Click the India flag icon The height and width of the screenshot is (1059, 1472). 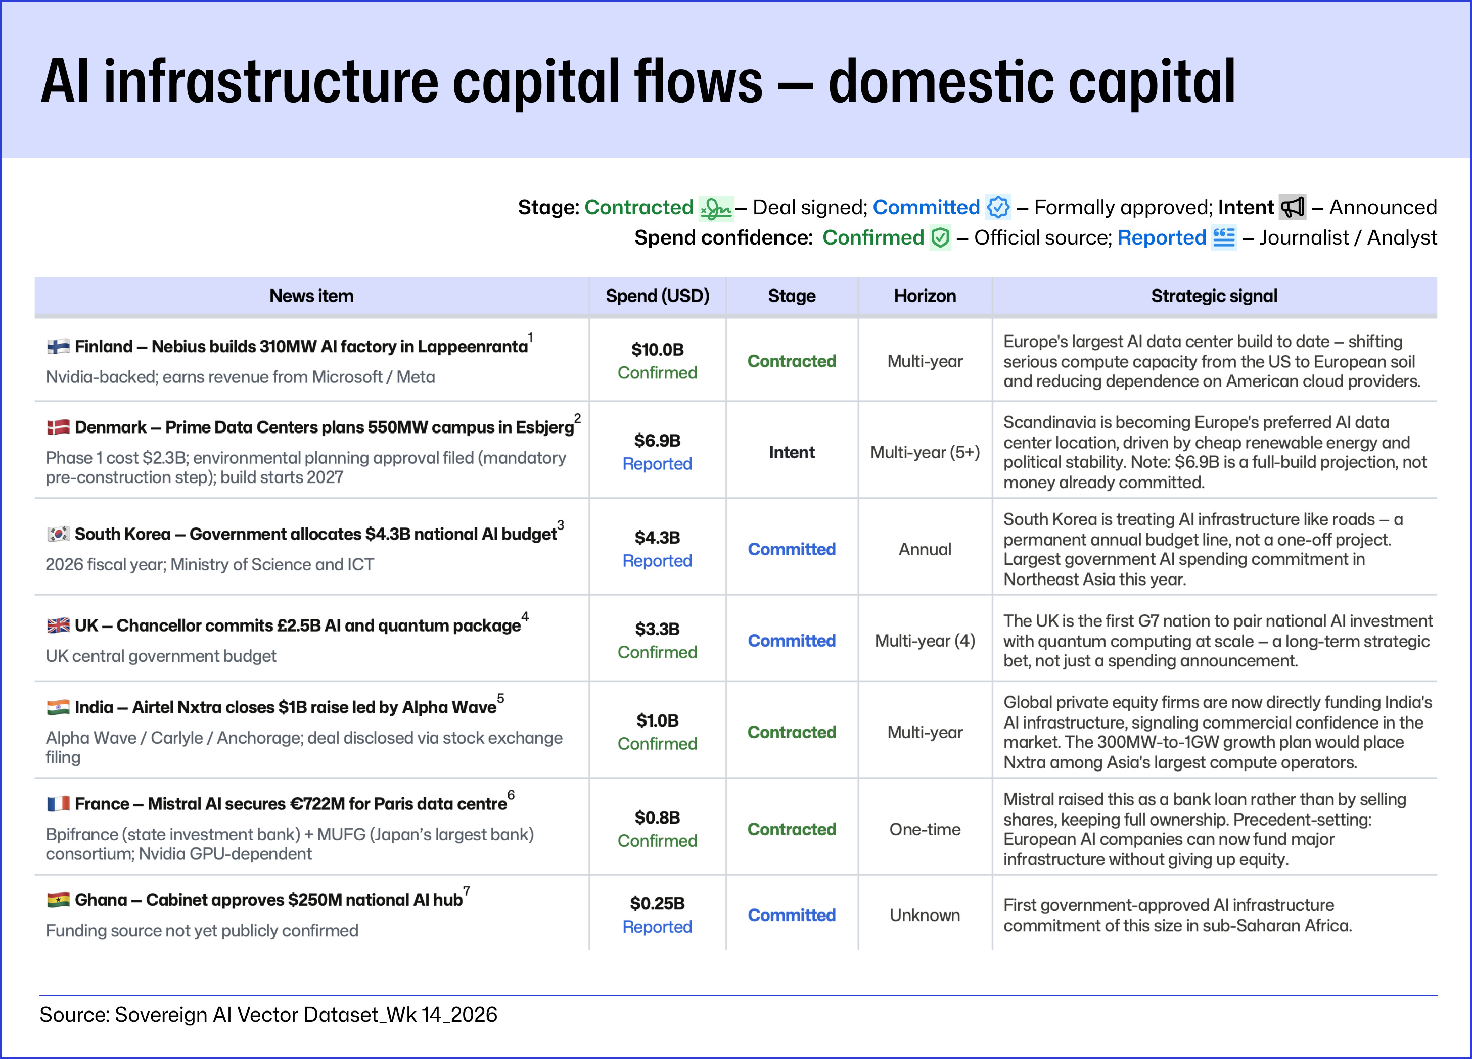tap(59, 707)
